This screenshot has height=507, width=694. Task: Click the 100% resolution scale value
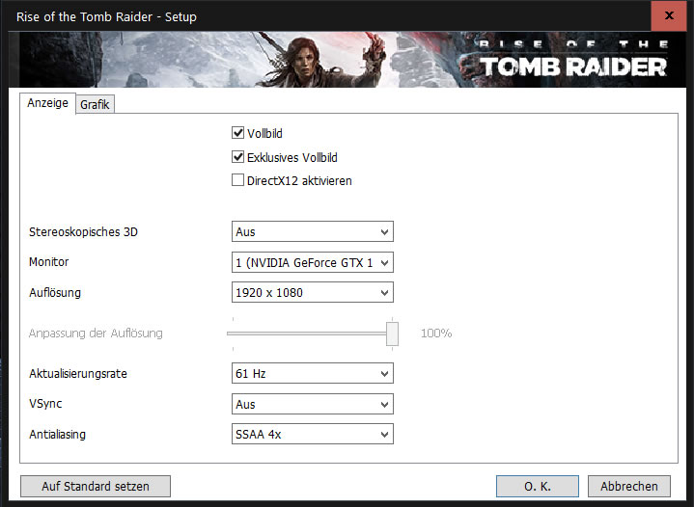[x=436, y=334]
